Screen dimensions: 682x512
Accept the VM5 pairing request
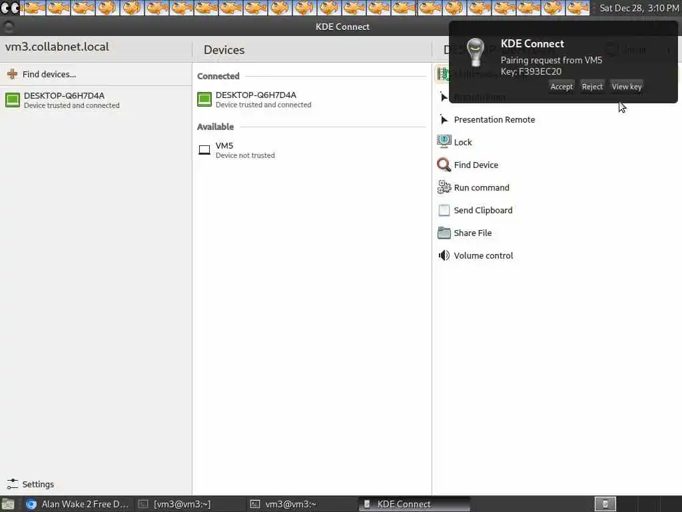tap(561, 87)
